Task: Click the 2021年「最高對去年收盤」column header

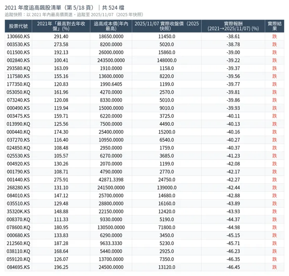Action: [61, 26]
